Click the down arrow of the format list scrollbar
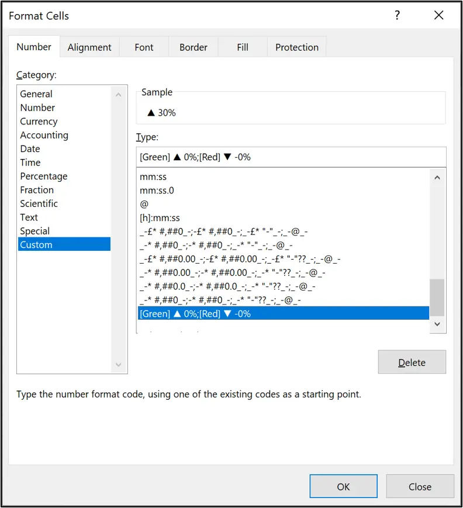463x508 pixels. coord(437,324)
